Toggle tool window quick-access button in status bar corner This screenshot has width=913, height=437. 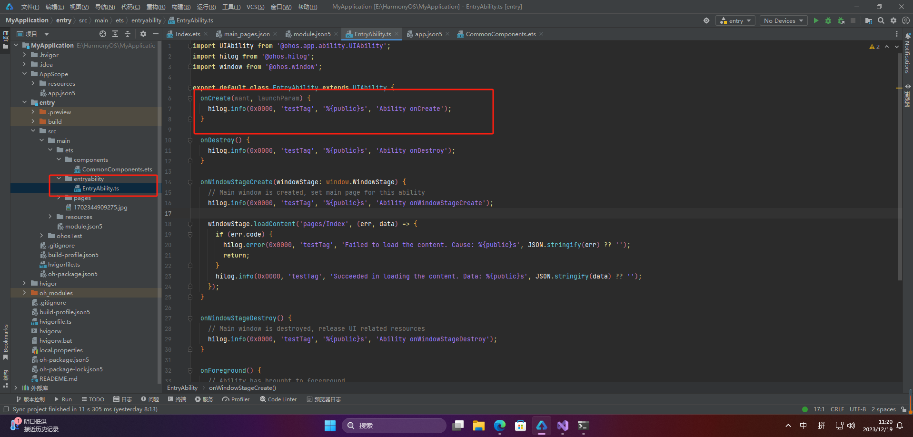point(5,409)
